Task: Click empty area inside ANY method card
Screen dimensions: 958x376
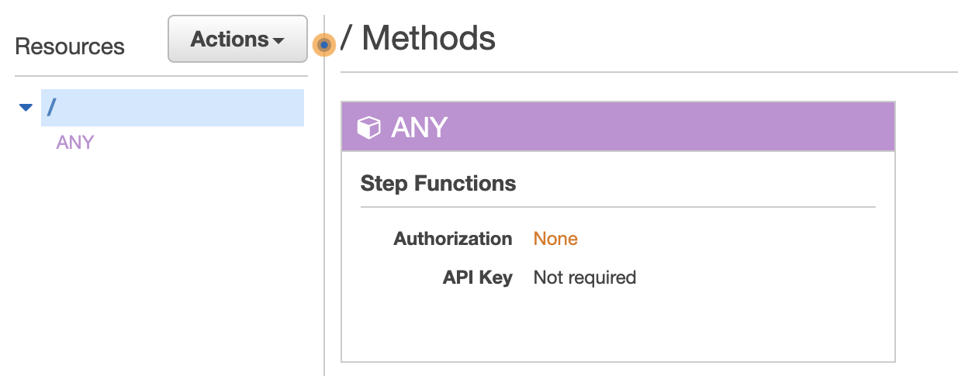Action: (618, 326)
